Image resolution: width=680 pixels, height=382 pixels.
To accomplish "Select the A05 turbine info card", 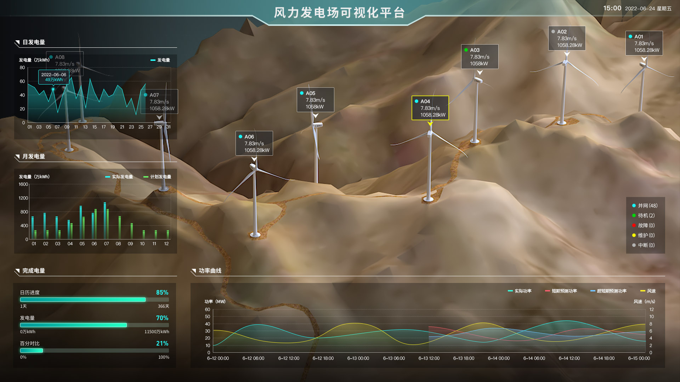I will (x=316, y=99).
